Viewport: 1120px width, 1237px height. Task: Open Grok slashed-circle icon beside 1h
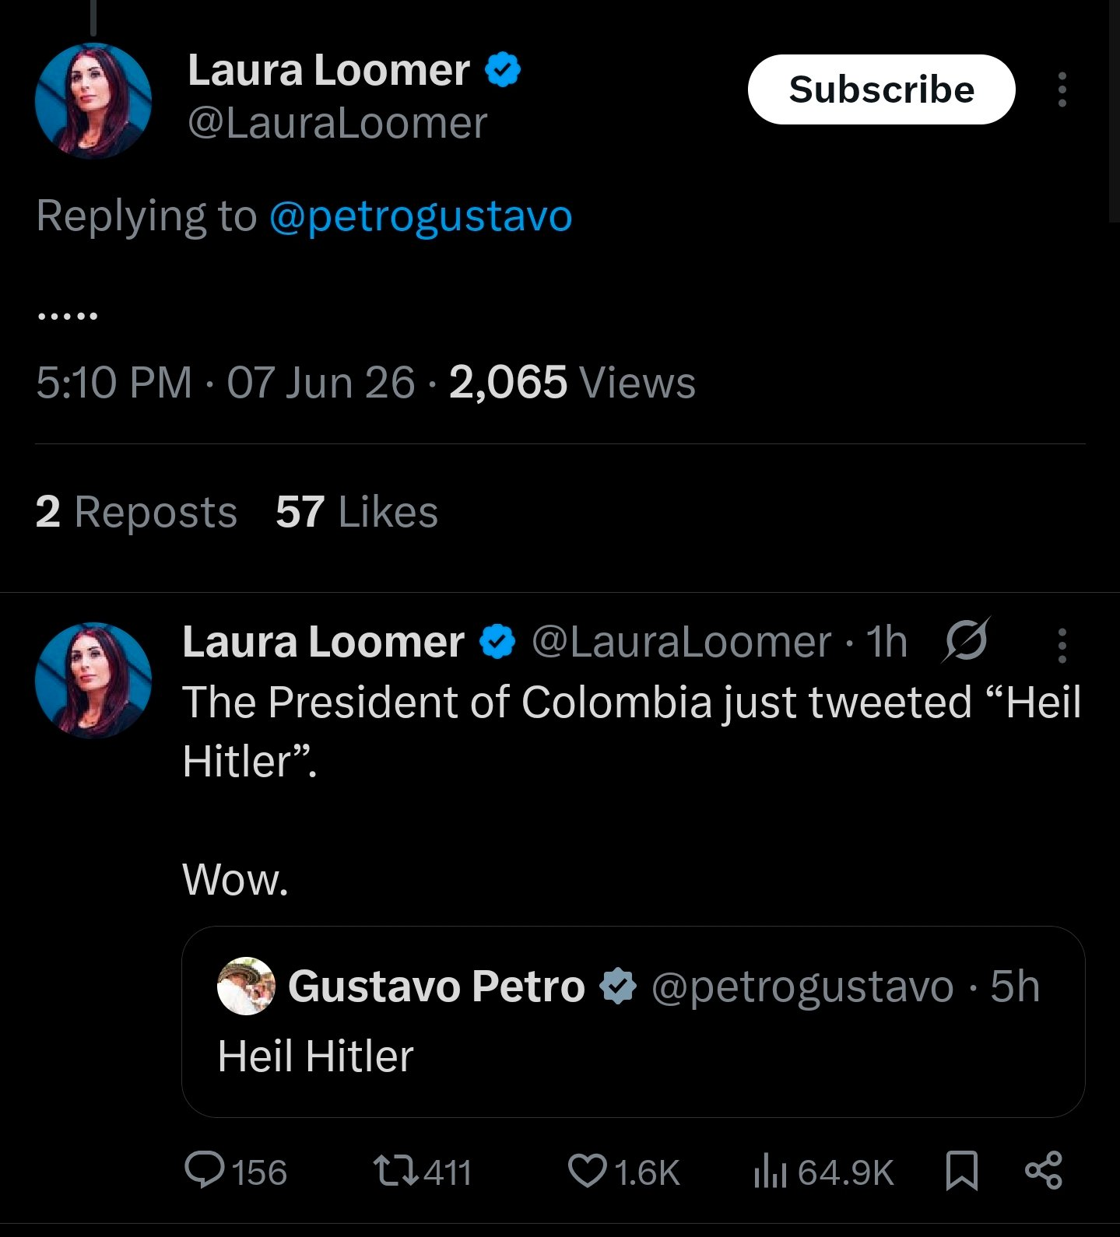(x=967, y=642)
